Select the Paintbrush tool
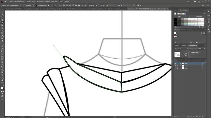 [x=2, y=36]
